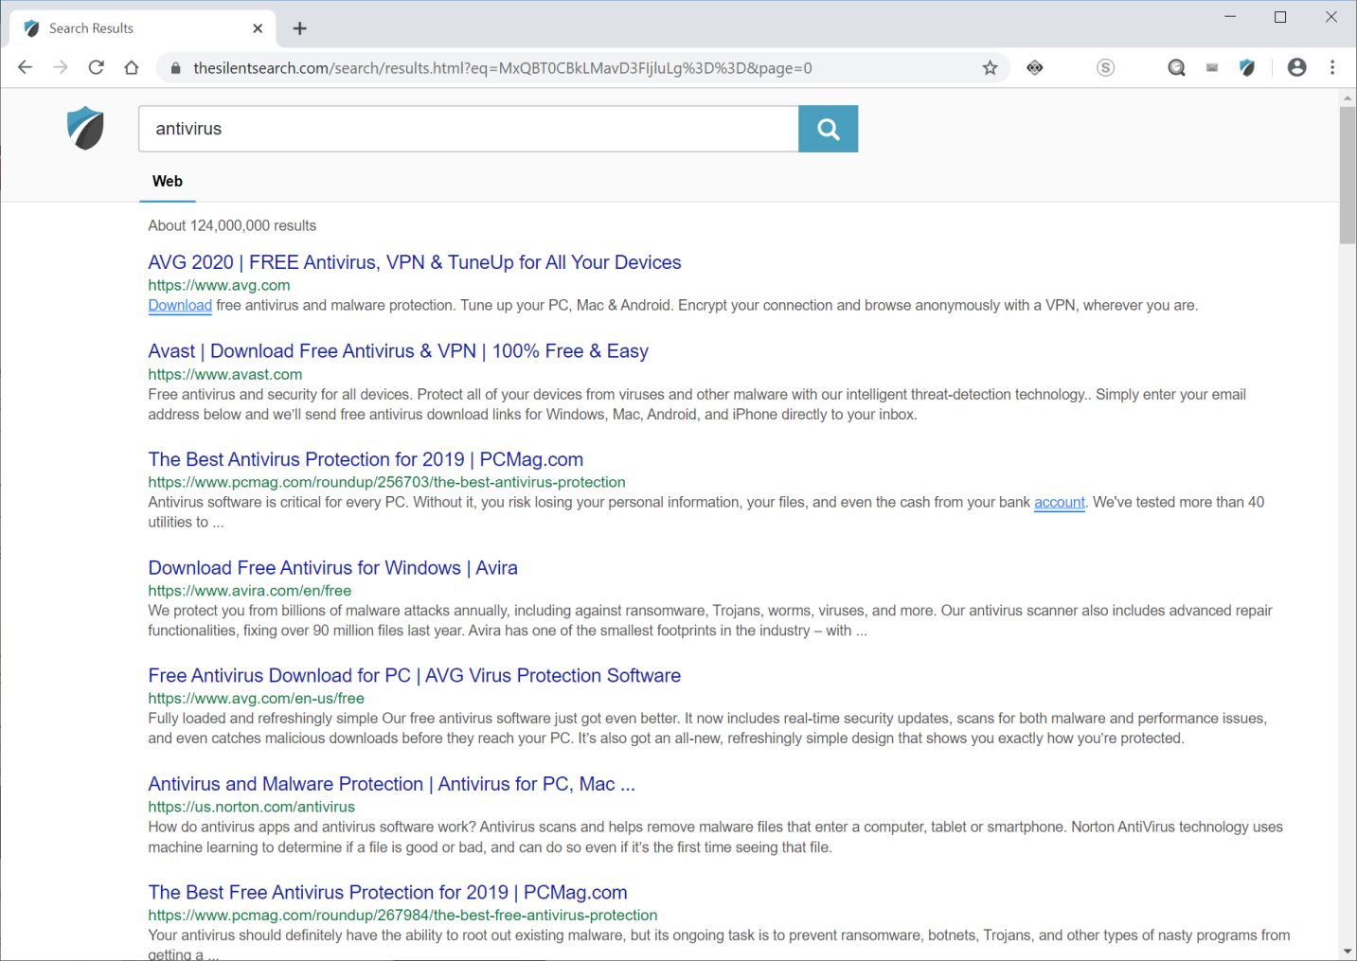Click the address bar URL
Image resolution: width=1357 pixels, height=961 pixels.
click(x=502, y=68)
